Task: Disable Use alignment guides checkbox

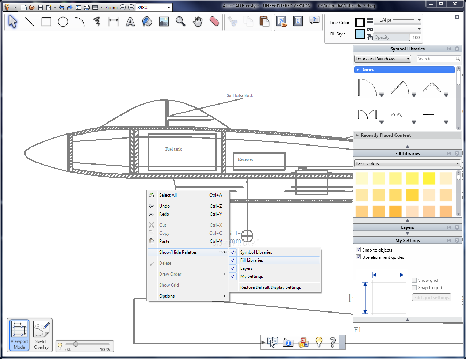Action: [x=359, y=257]
